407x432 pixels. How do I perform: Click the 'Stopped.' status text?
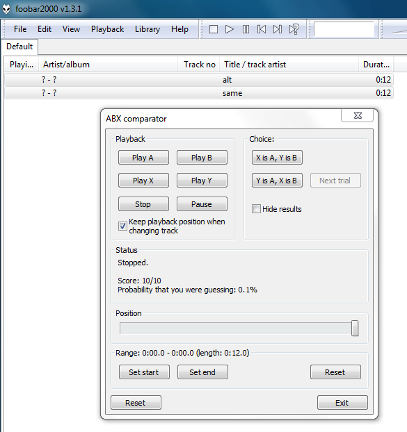133,263
